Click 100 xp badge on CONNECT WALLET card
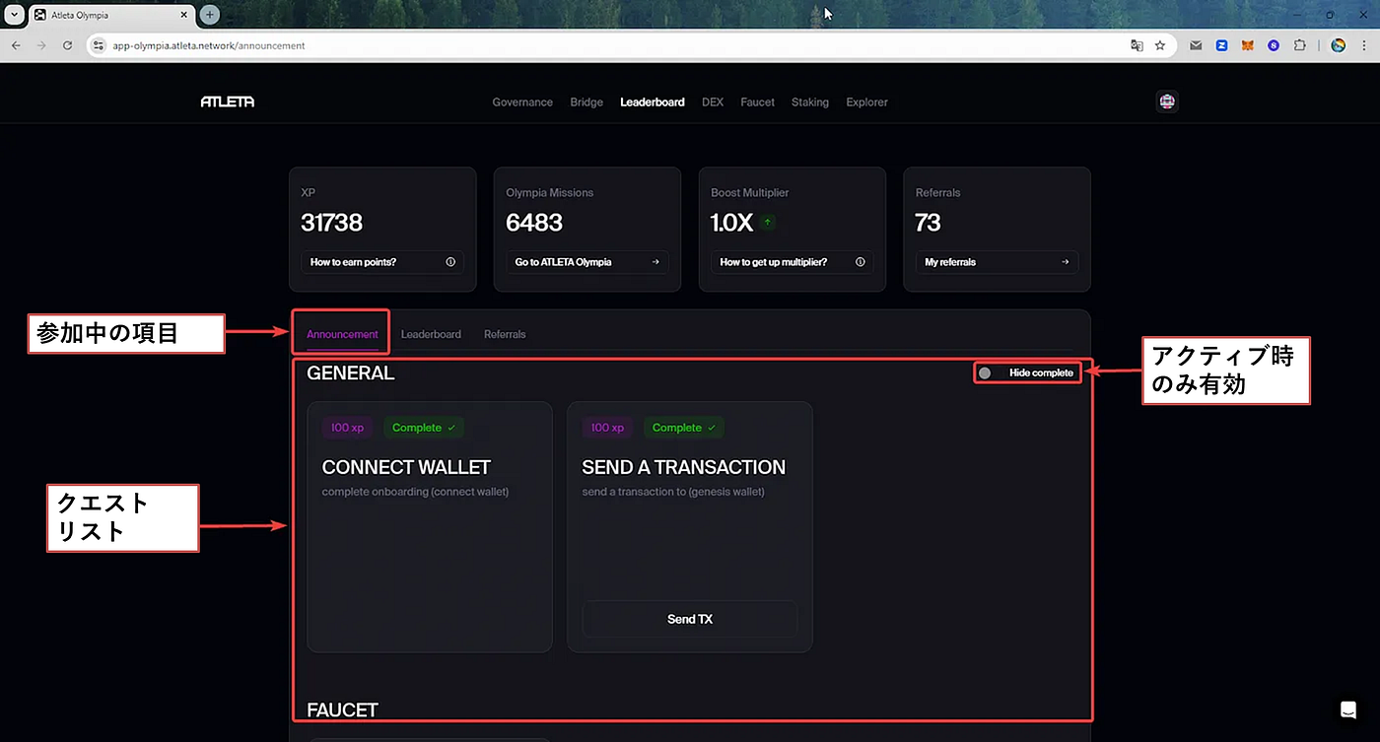Screen dimensions: 1380x742 (x=347, y=428)
